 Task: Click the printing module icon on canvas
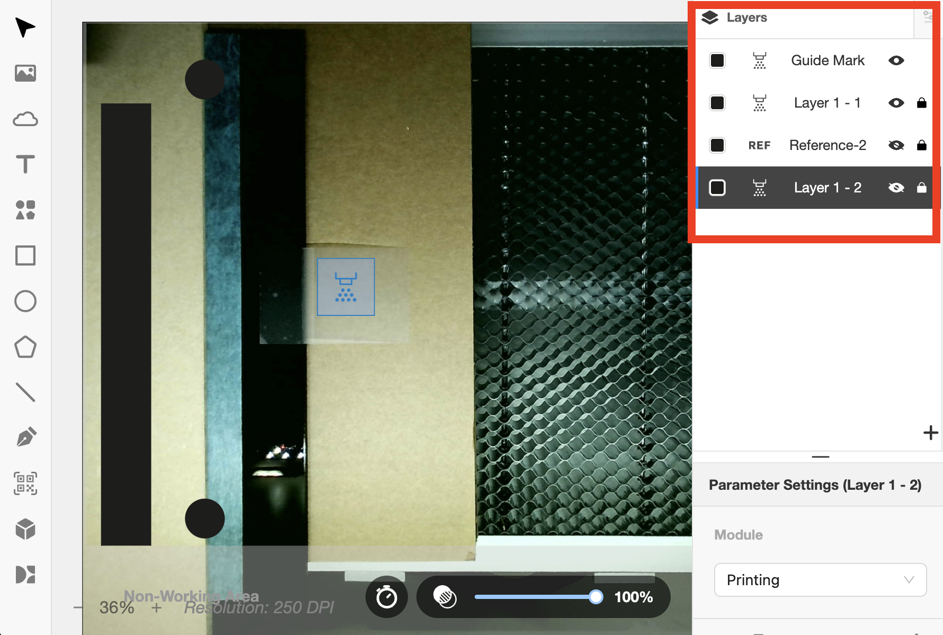coord(346,287)
